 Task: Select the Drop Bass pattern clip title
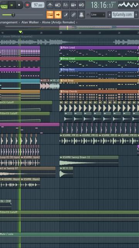[x=69, y=70]
